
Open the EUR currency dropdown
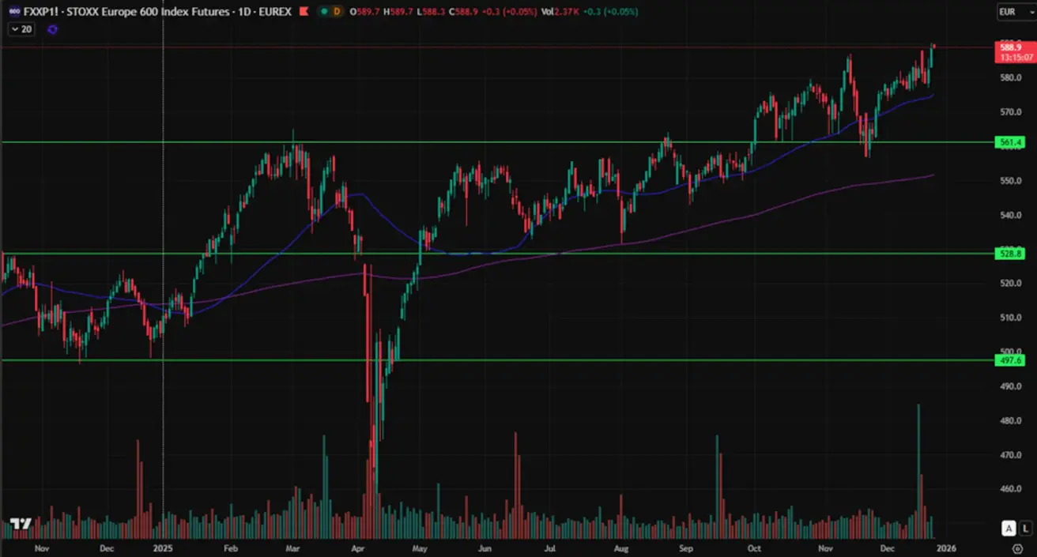[x=1010, y=12]
